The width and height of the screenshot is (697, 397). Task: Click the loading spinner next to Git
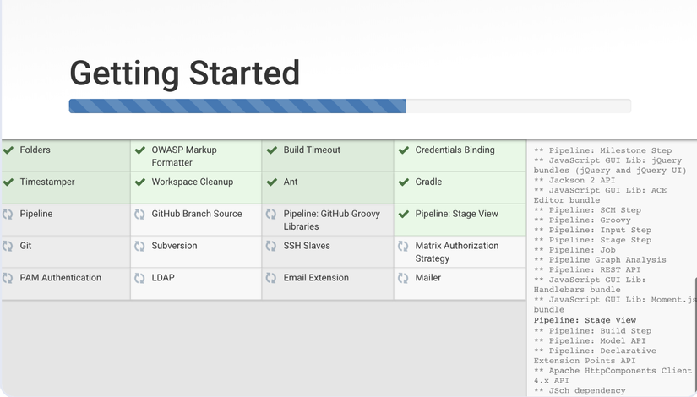pos(8,247)
